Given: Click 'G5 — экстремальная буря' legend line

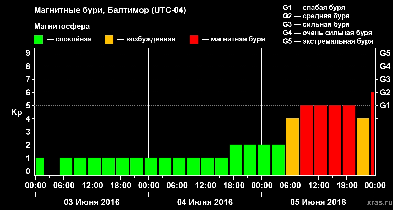Looking at the screenshot, I should [328, 41].
